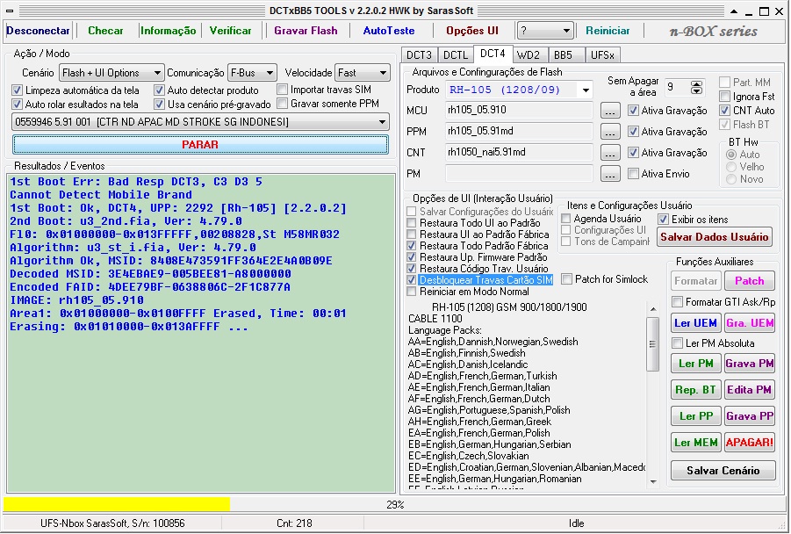The height and width of the screenshot is (534, 791).
Task: Uncheck Desbloquear Travas Cartão SIM
Action: click(412, 280)
